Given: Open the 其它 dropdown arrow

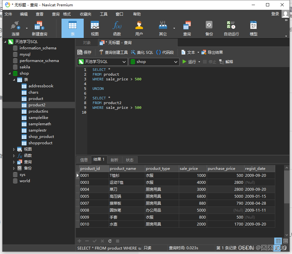Looking at the screenshot, I should click(x=174, y=28).
